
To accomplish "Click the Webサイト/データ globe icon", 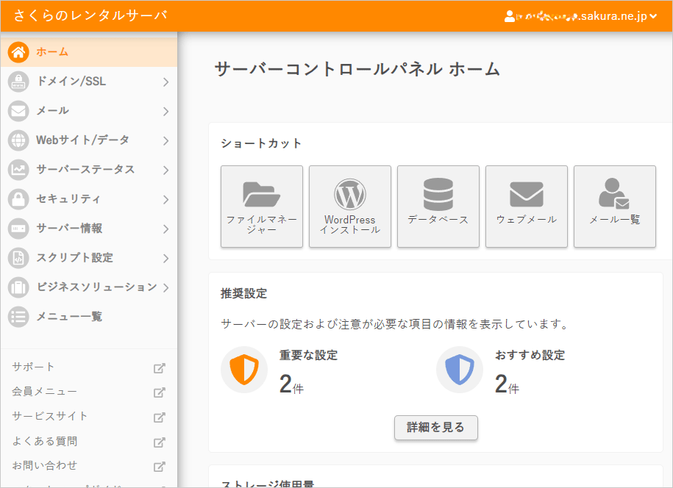I will [18, 140].
